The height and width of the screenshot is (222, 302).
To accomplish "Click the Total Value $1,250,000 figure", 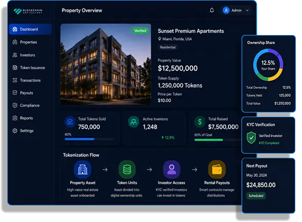I will tap(283, 103).
